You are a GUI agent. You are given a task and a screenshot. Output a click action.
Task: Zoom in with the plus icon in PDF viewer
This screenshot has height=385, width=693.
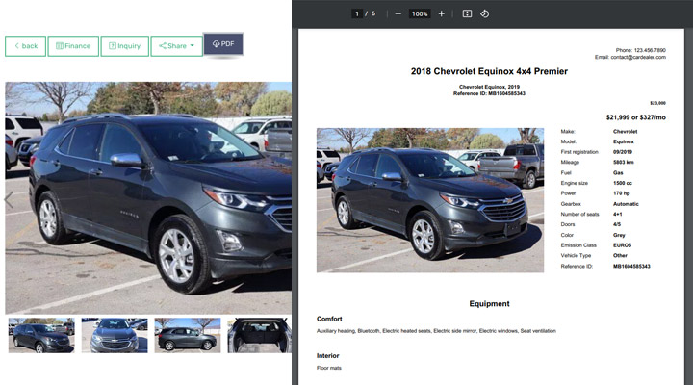pos(441,13)
